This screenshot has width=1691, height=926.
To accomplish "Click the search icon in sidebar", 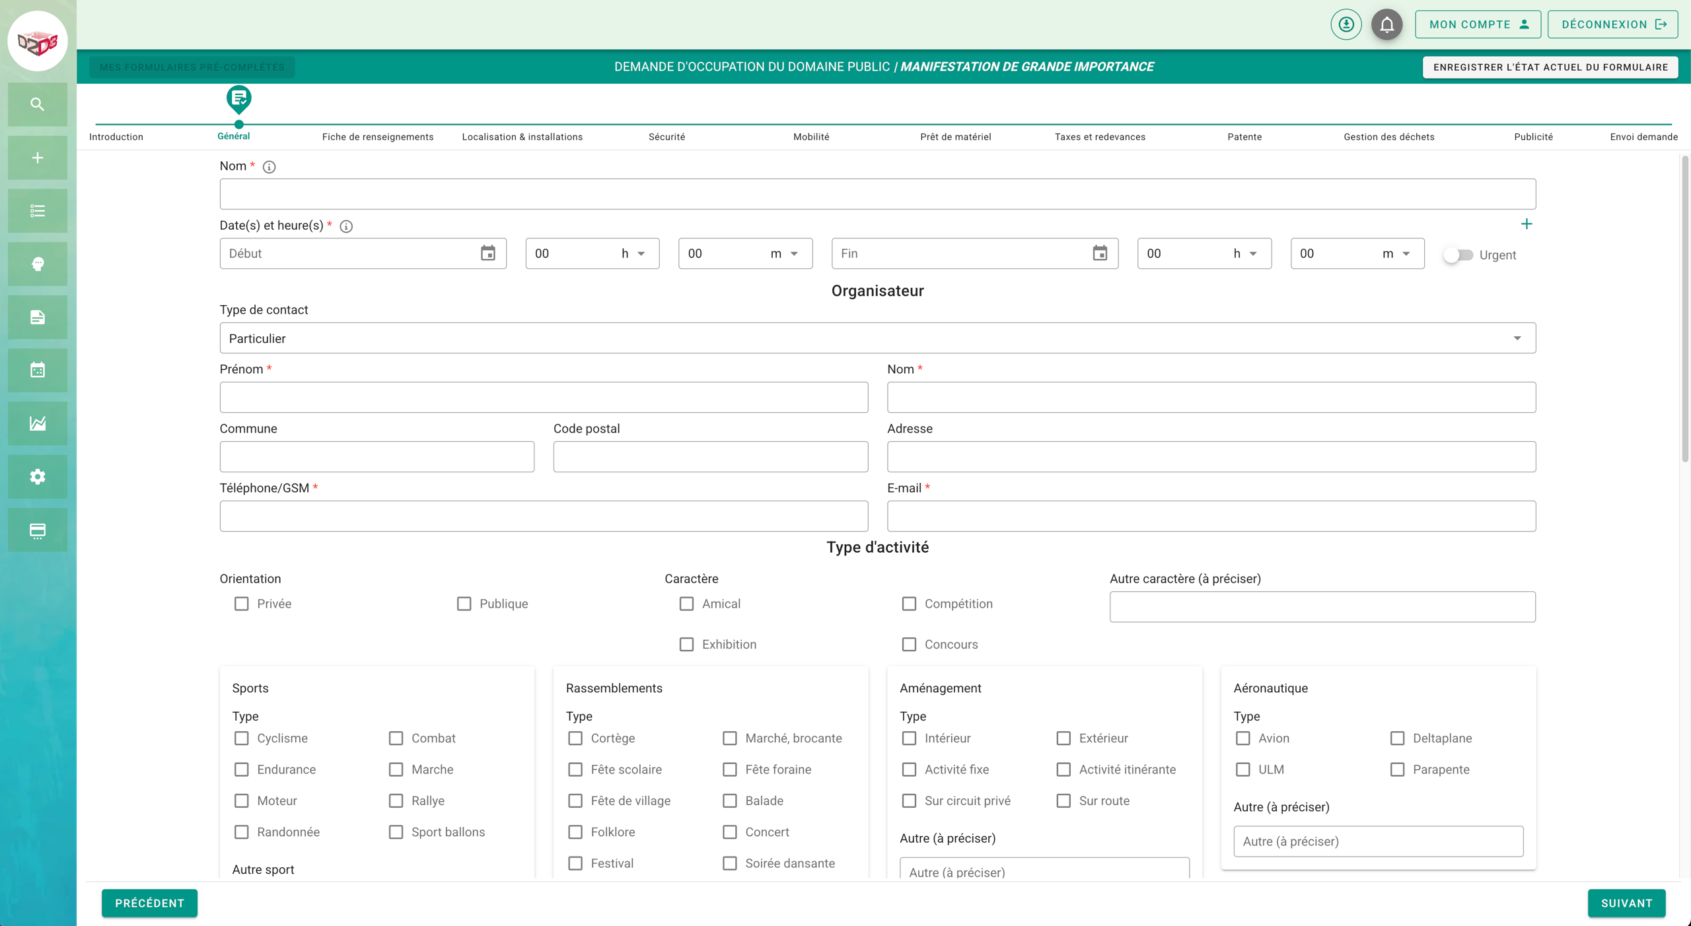I will 38,104.
